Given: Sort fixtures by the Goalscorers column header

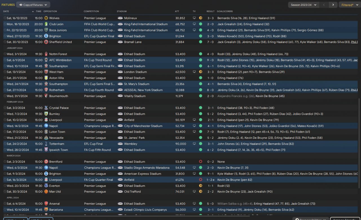Looking at the screenshot, I should (225, 12).
